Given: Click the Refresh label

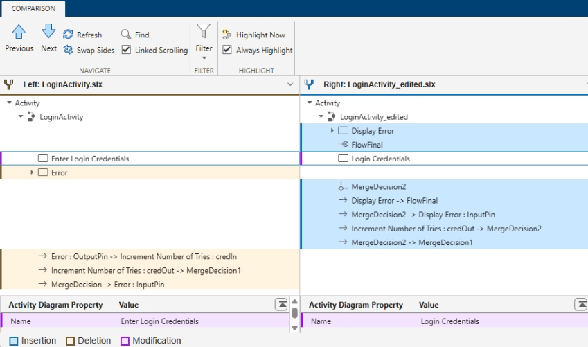Looking at the screenshot, I should click(x=89, y=35).
